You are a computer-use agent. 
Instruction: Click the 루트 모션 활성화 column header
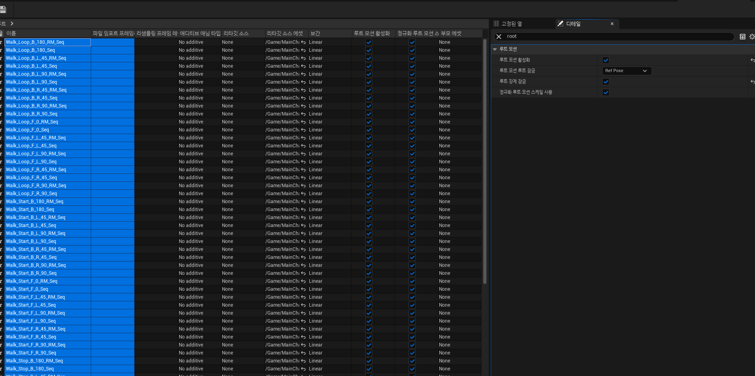[x=374, y=33]
